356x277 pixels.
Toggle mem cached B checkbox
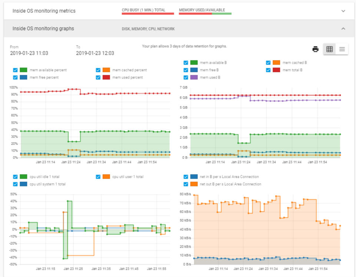click(x=268, y=62)
